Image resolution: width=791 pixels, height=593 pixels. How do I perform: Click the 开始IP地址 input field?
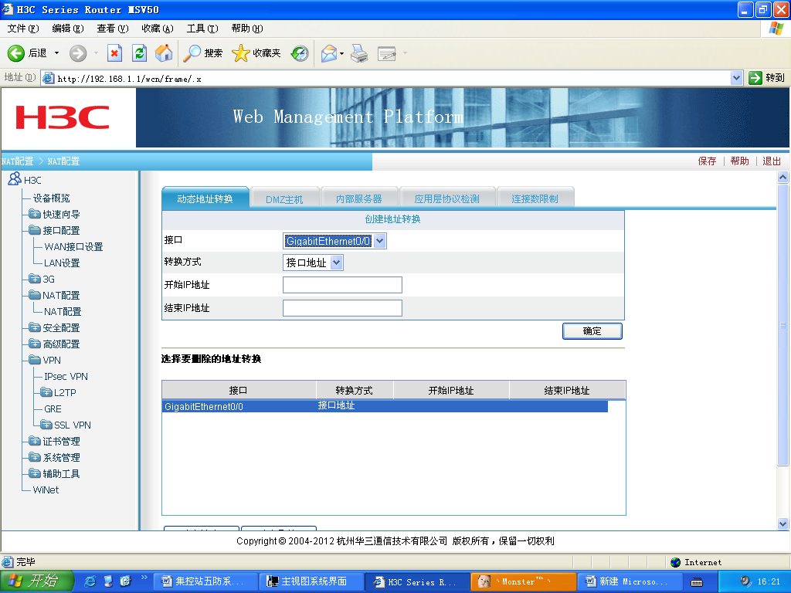342,285
